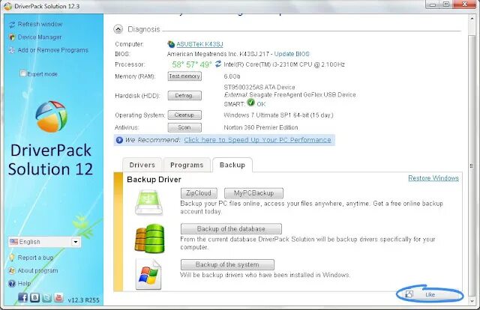Click the scrollbar down arrow
The width and height of the screenshot is (480, 310).
click(472, 301)
